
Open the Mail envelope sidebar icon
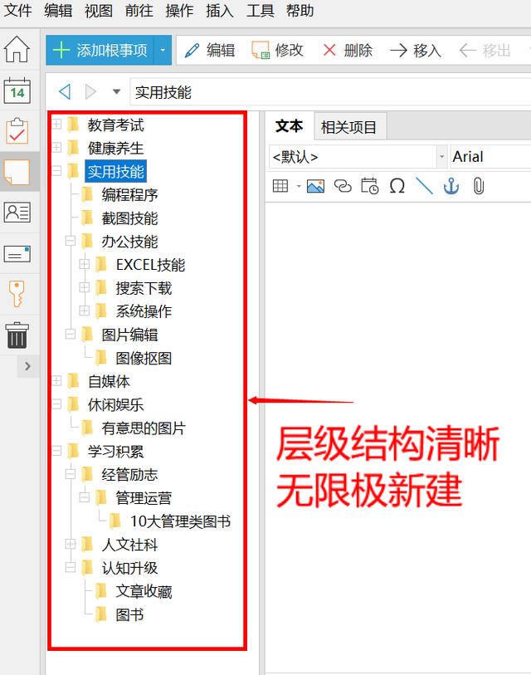(x=17, y=253)
